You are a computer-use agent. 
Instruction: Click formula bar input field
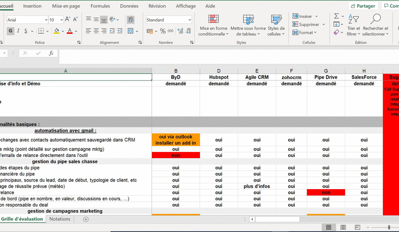click(229, 56)
